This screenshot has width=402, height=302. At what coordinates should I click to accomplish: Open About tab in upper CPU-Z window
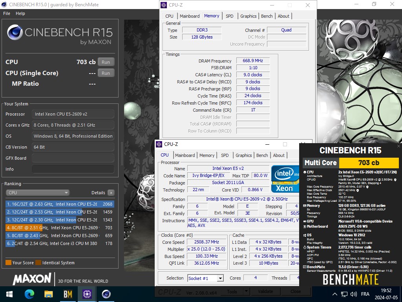pos(283,16)
